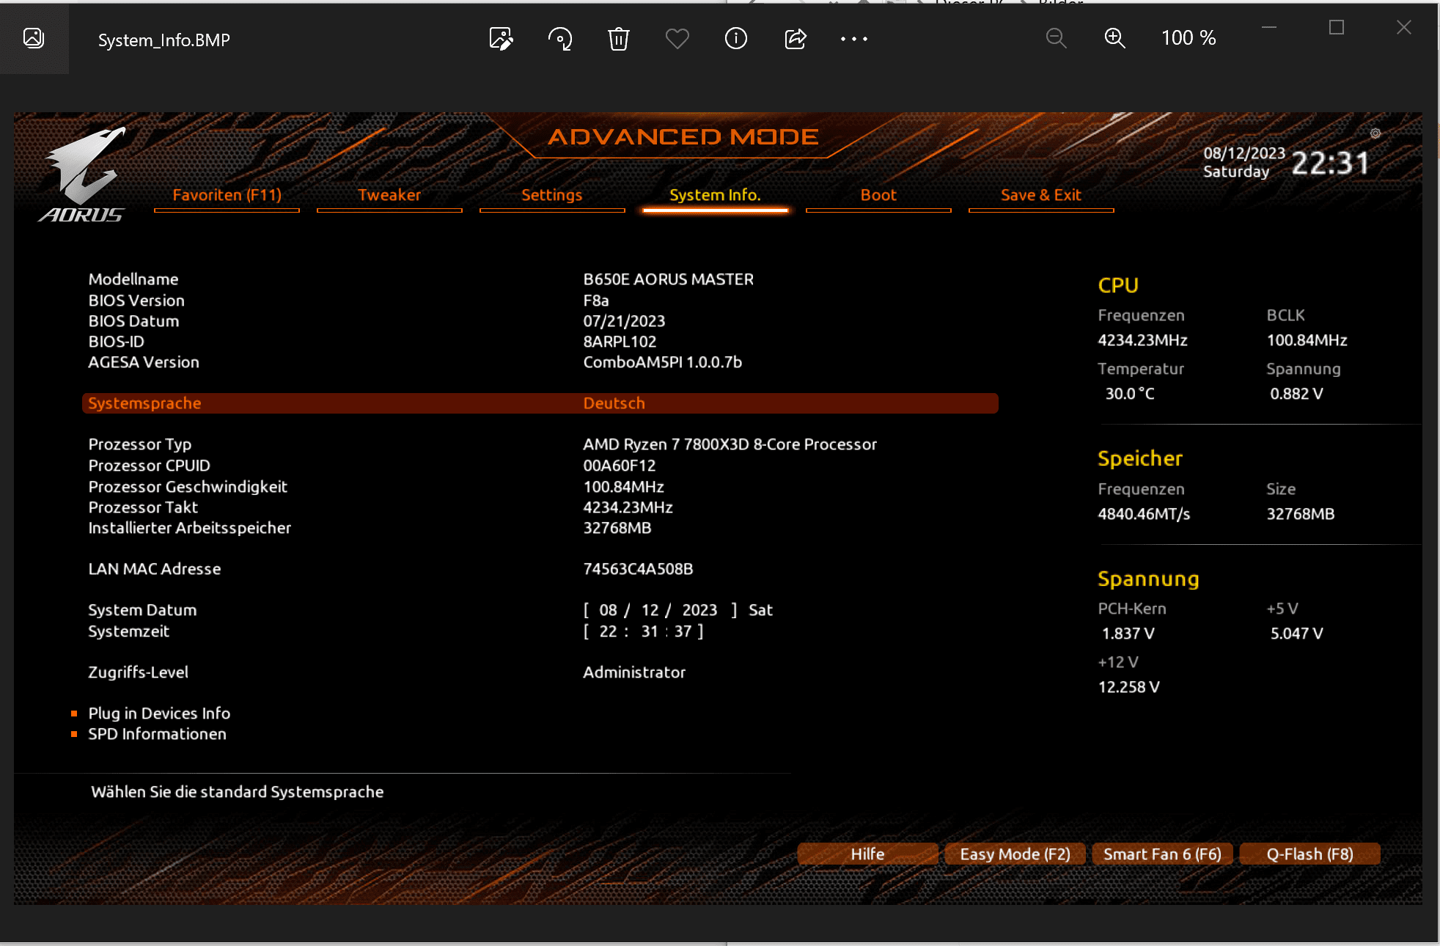Click the system date year field 2023

(x=699, y=610)
